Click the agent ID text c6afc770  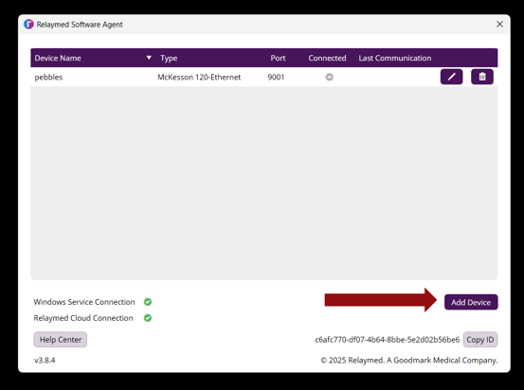click(x=387, y=340)
